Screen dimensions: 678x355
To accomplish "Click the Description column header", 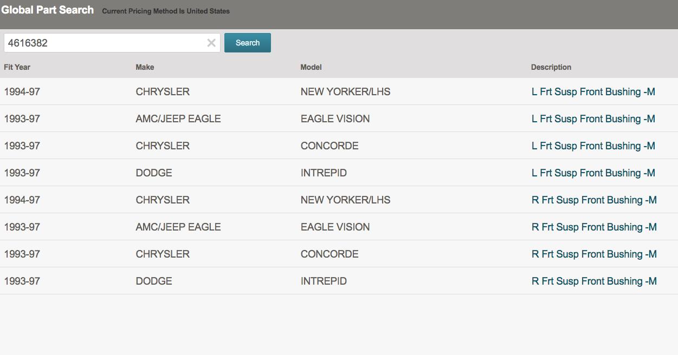I will click(551, 67).
